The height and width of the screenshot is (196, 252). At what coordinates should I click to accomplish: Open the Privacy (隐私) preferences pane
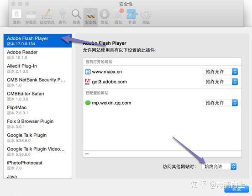[105, 17]
